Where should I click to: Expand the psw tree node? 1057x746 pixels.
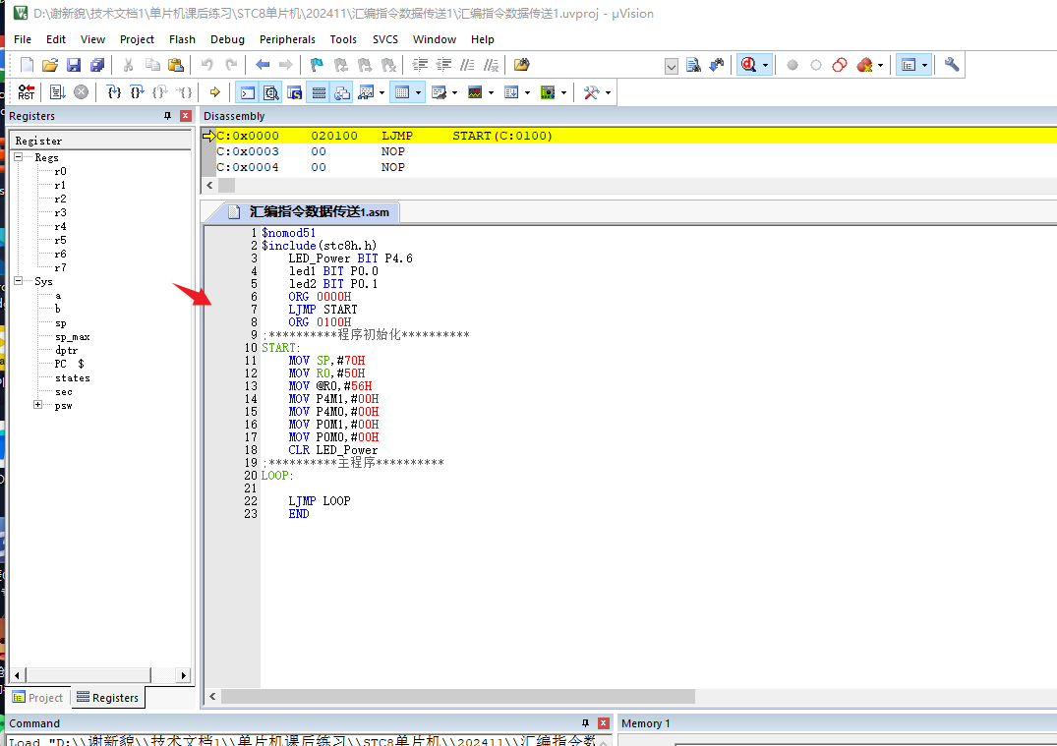click(38, 404)
